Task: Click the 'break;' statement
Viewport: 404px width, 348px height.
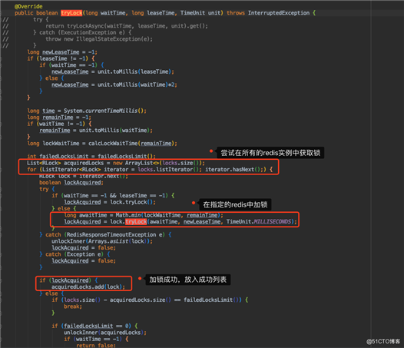Action: [73, 307]
